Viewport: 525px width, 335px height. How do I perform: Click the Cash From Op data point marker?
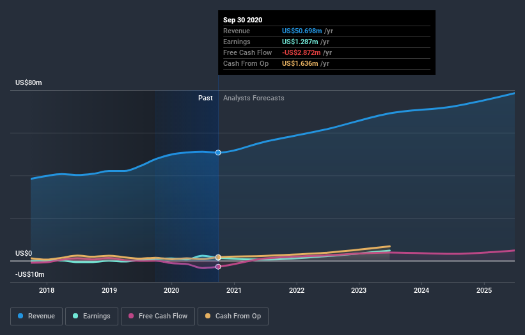218,258
